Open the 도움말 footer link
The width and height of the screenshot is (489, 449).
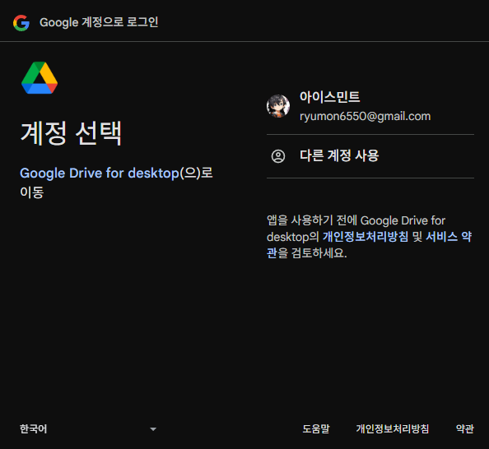[x=316, y=428]
